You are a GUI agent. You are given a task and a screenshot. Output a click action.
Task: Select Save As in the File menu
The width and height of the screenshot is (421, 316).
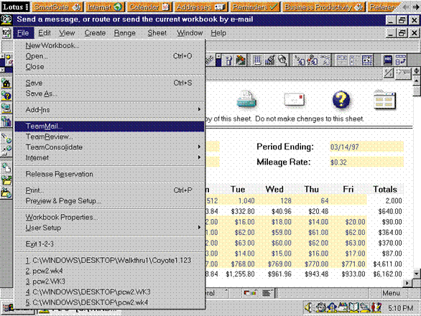109,93
